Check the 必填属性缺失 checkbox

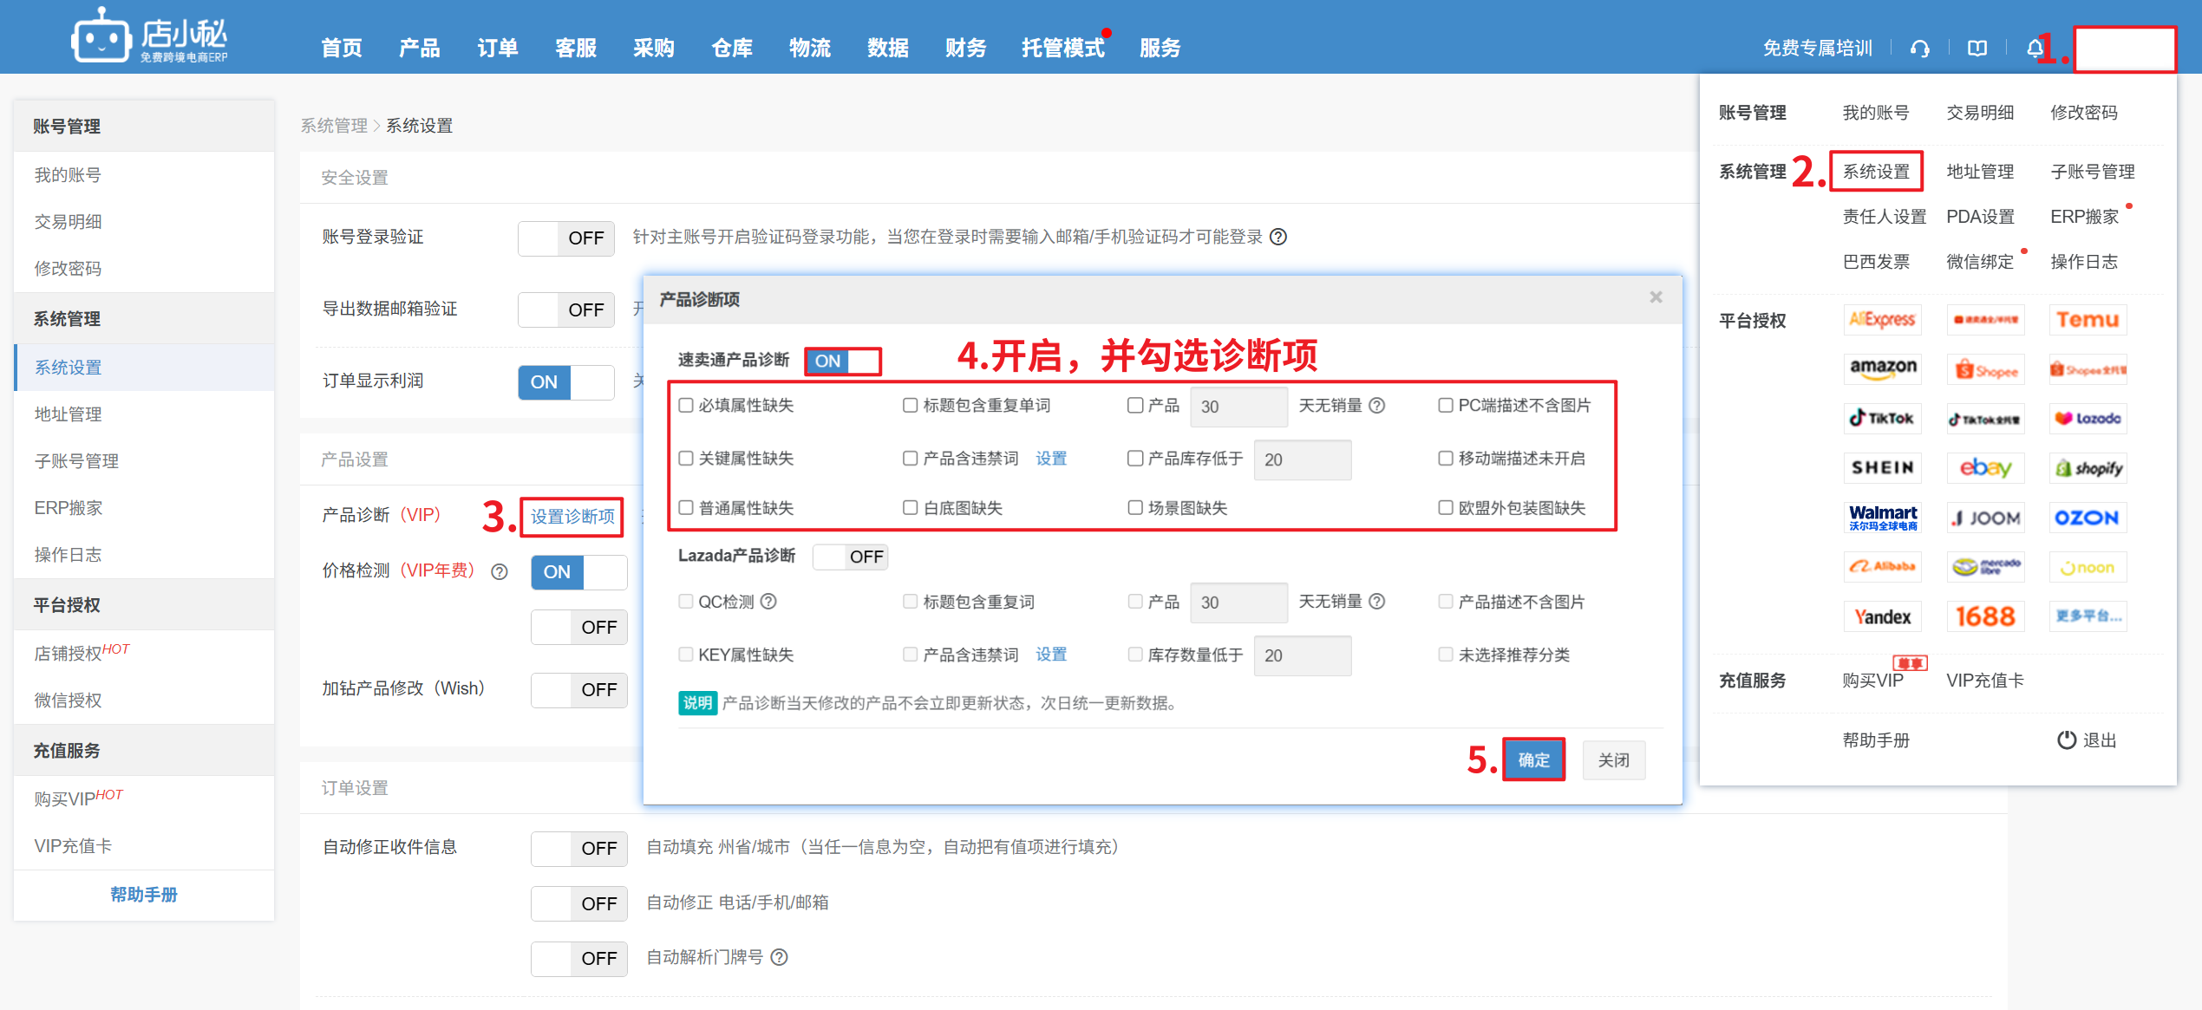(x=686, y=406)
